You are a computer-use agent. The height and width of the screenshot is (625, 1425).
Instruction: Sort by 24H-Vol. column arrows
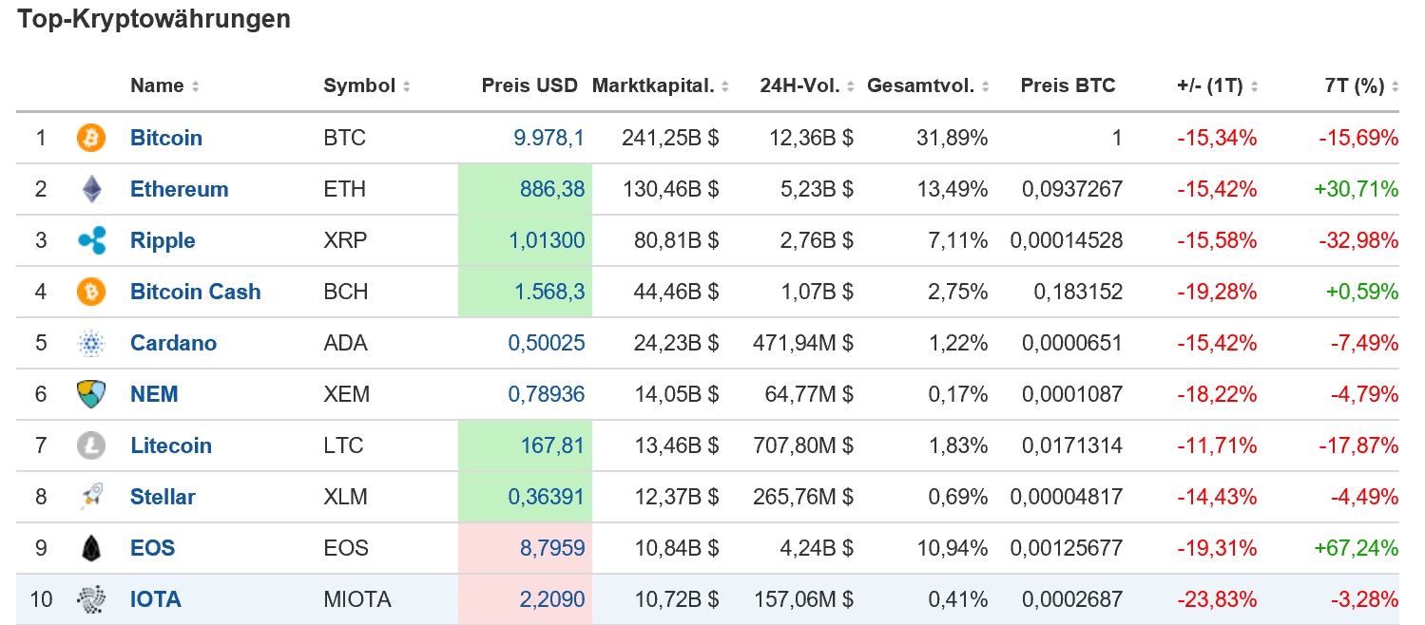(x=851, y=86)
